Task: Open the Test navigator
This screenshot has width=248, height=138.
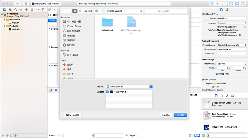Action: point(27,10)
